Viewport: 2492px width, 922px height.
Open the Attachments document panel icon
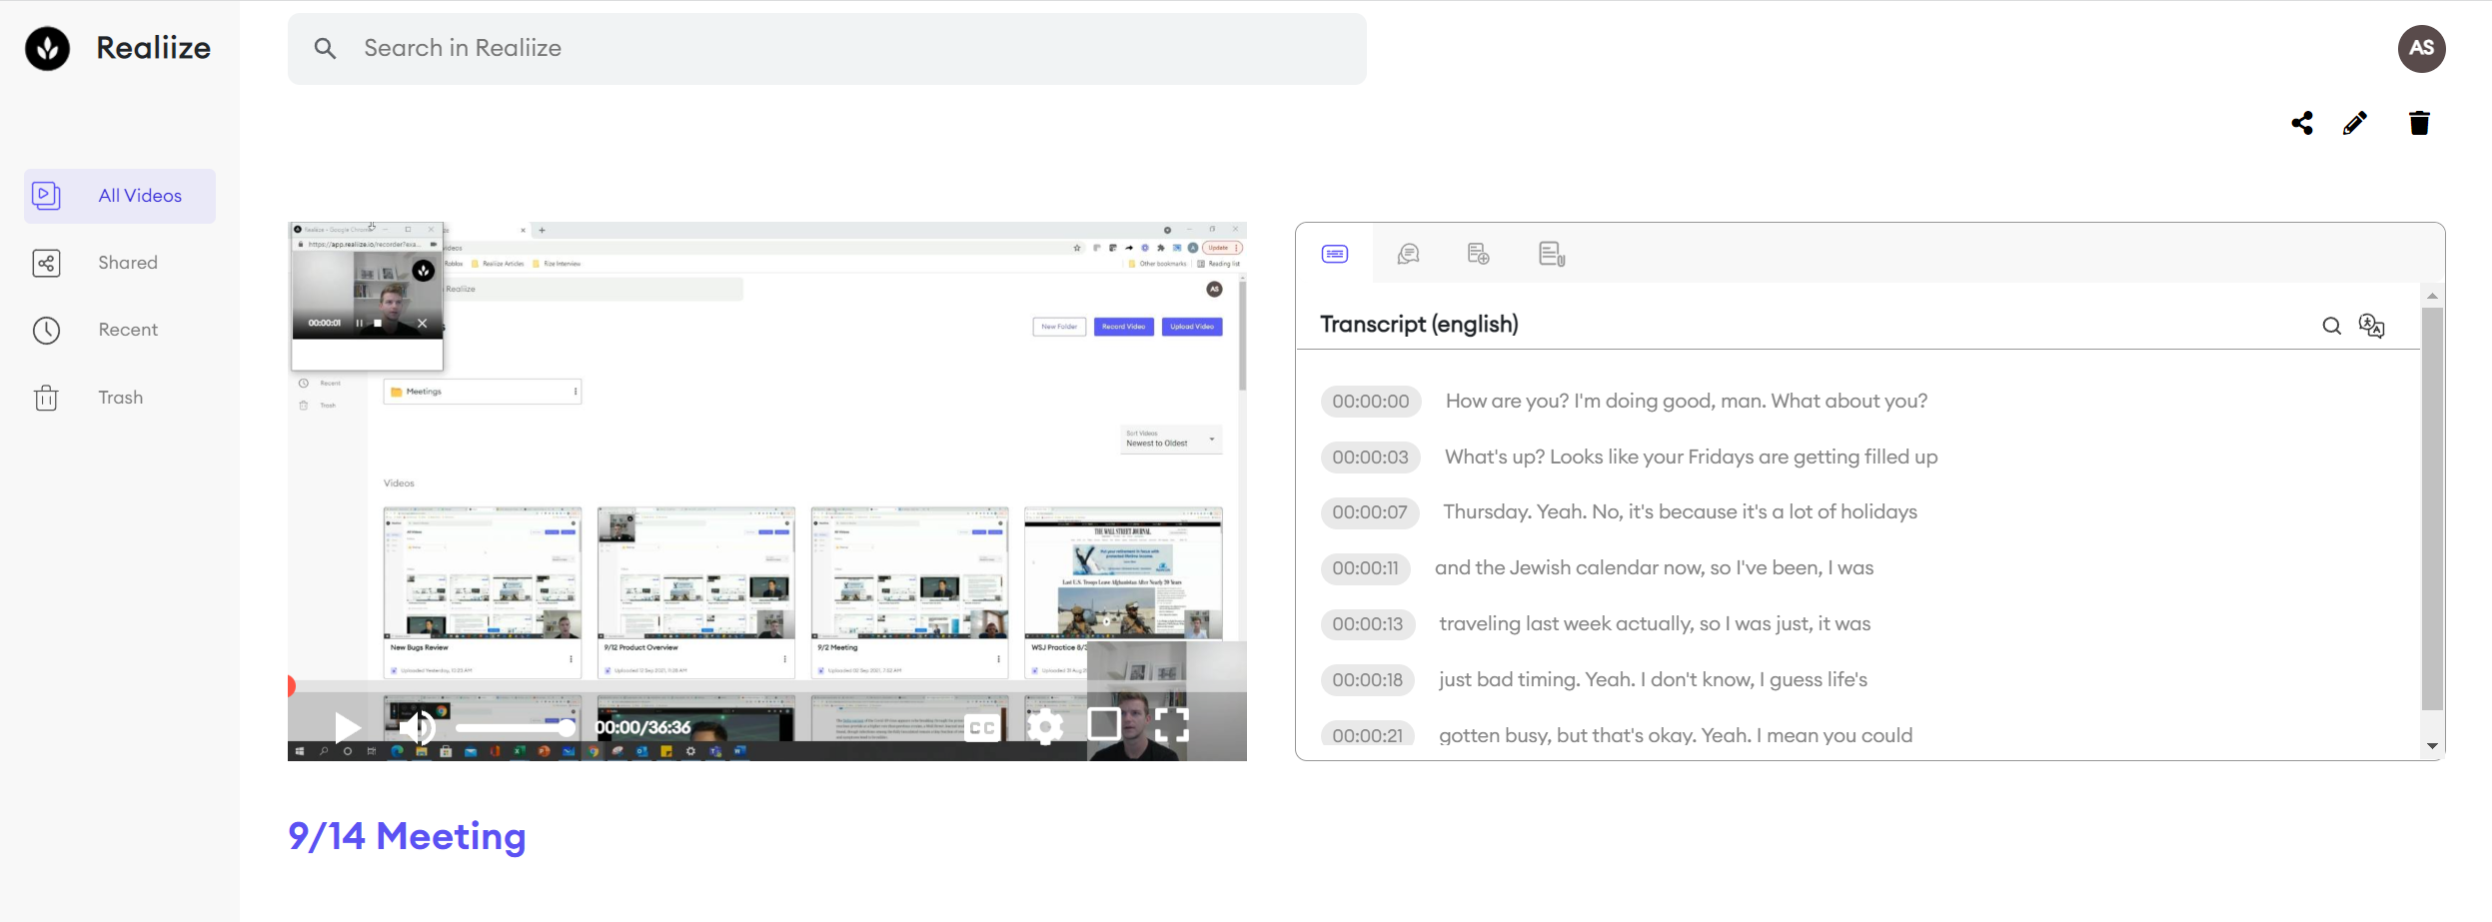pyautogui.click(x=1549, y=255)
